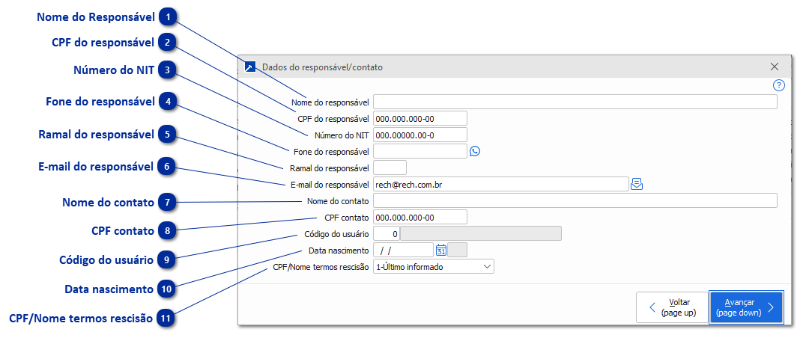This screenshot has width=809, height=338.
Task: Click the Código do usuário number field
Action: [387, 233]
